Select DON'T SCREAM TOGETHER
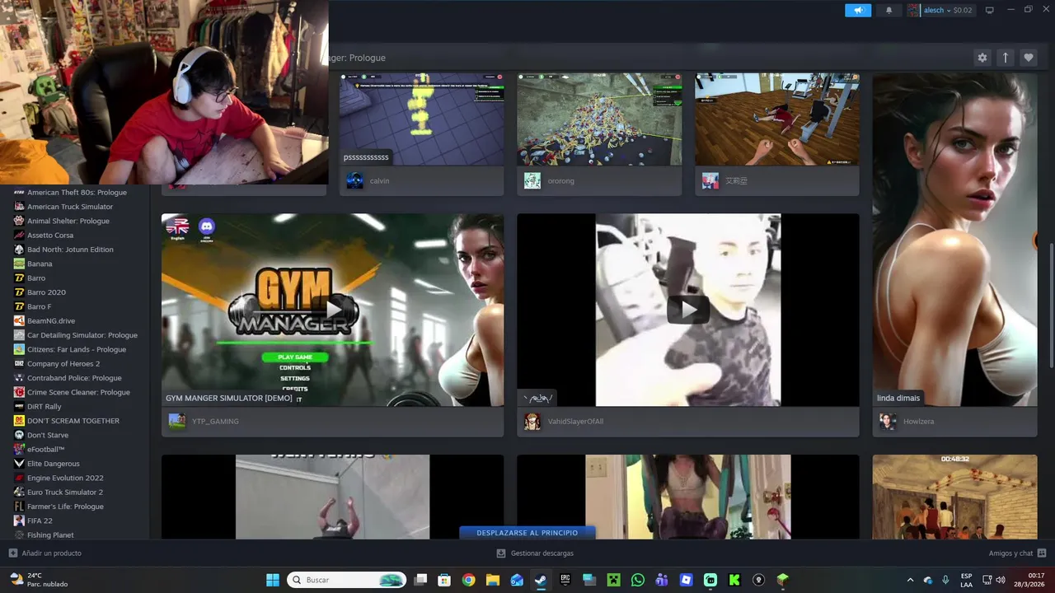 (x=74, y=421)
